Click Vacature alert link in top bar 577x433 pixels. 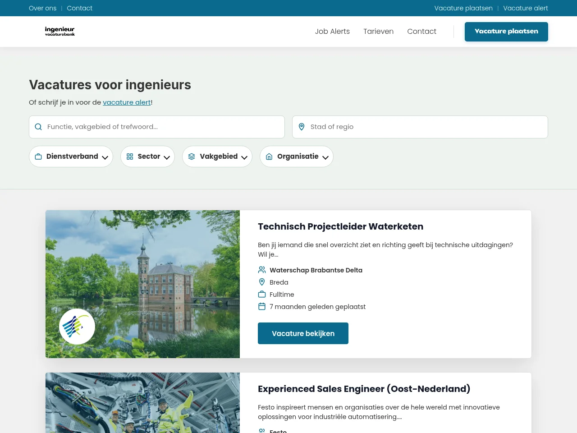point(526,8)
